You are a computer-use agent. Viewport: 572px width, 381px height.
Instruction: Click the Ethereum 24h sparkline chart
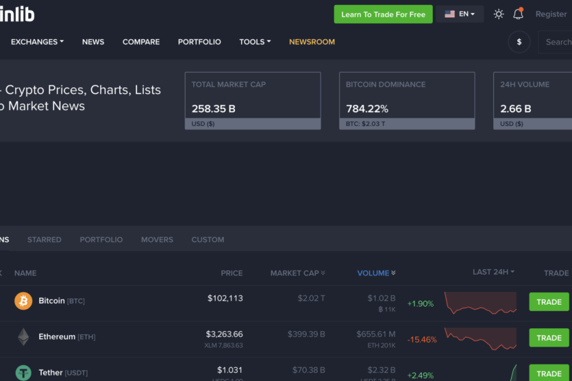(480, 339)
